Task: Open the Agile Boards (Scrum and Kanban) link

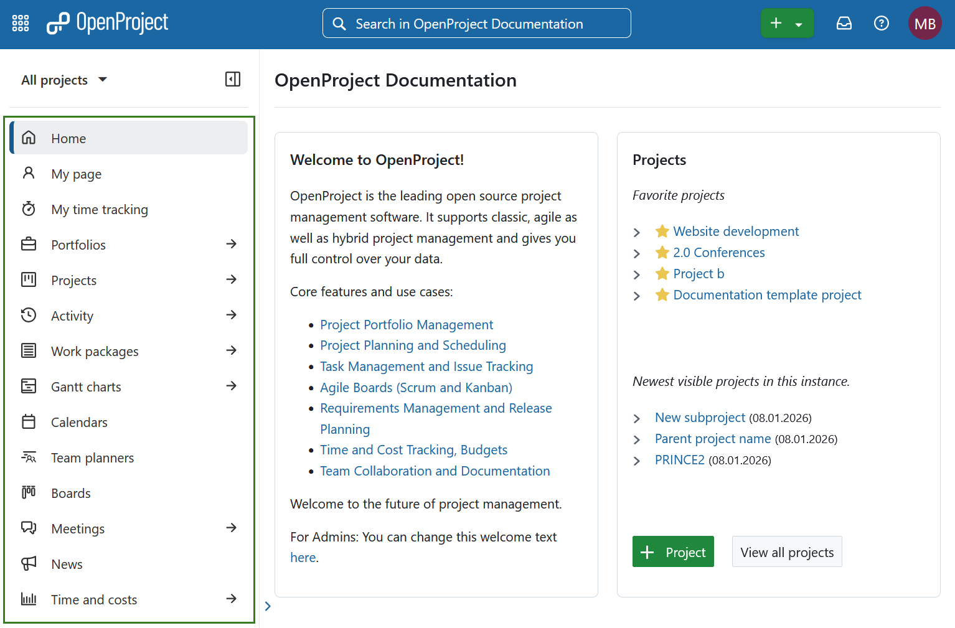Action: pos(416,387)
